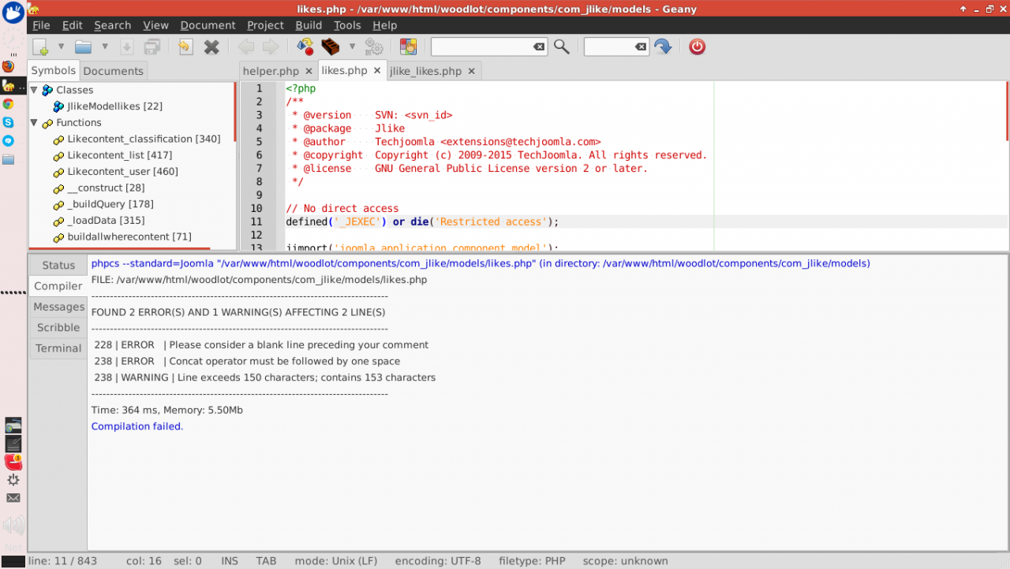The image size is (1010, 569).
Task: Click the Open file folder icon
Action: 83,46
